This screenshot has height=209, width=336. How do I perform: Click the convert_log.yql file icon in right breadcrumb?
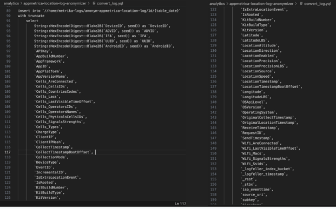301,4
